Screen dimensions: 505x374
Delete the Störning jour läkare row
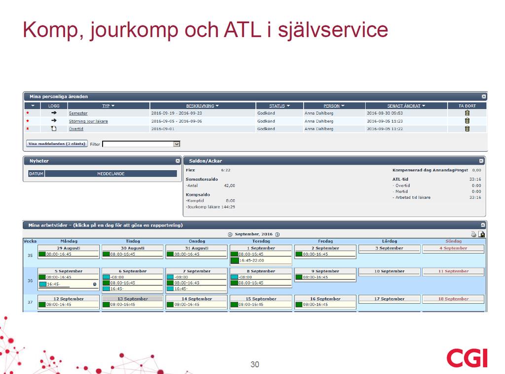(x=467, y=121)
